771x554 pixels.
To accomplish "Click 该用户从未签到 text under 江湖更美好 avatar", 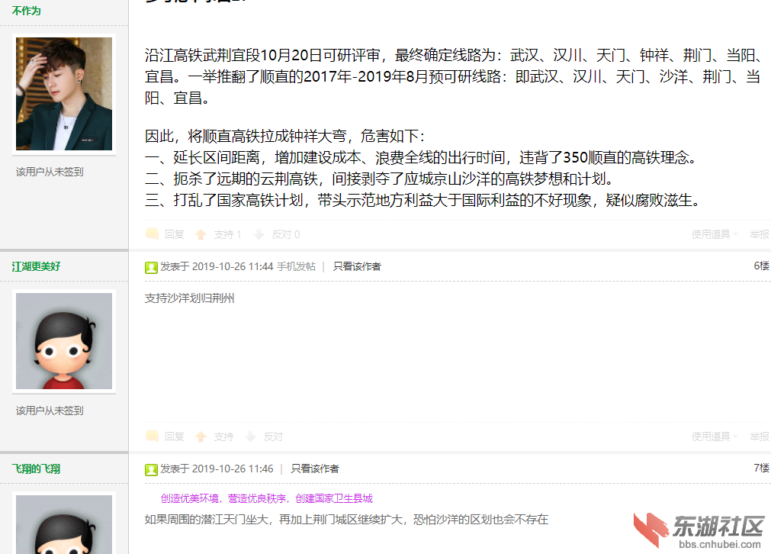I will [x=50, y=411].
